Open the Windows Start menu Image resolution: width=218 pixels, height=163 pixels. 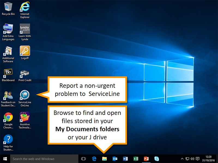(x=5, y=159)
